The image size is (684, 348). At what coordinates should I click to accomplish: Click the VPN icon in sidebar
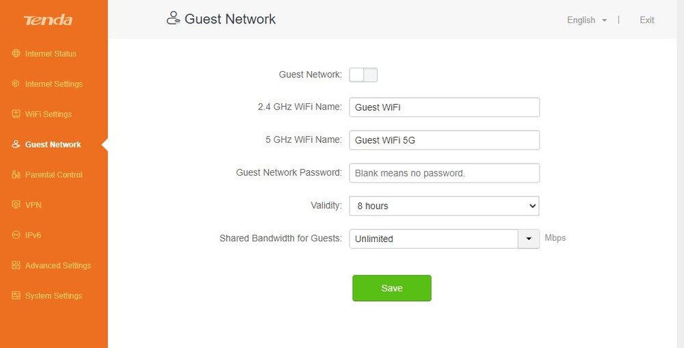point(16,204)
